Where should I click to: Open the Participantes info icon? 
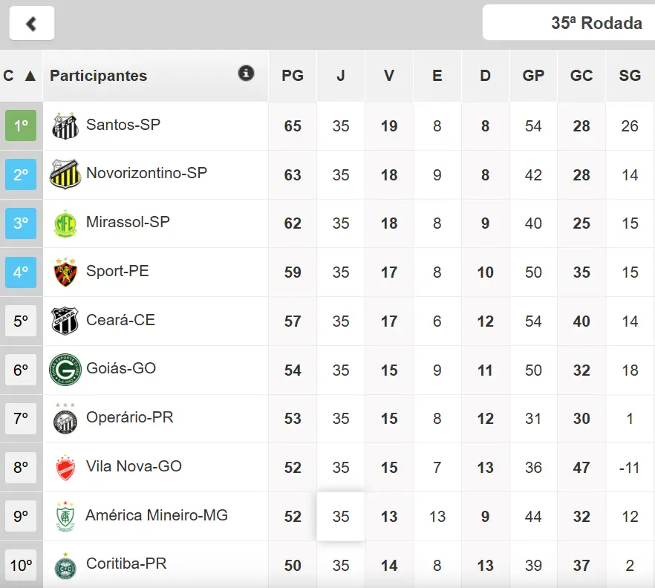tap(246, 73)
